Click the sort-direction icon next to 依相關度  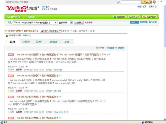(116, 48)
